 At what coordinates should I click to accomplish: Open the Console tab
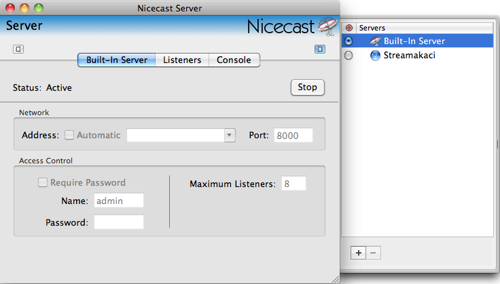pos(234,60)
